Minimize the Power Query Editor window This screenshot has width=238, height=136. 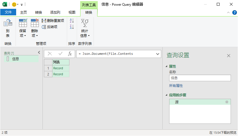point(205,4)
